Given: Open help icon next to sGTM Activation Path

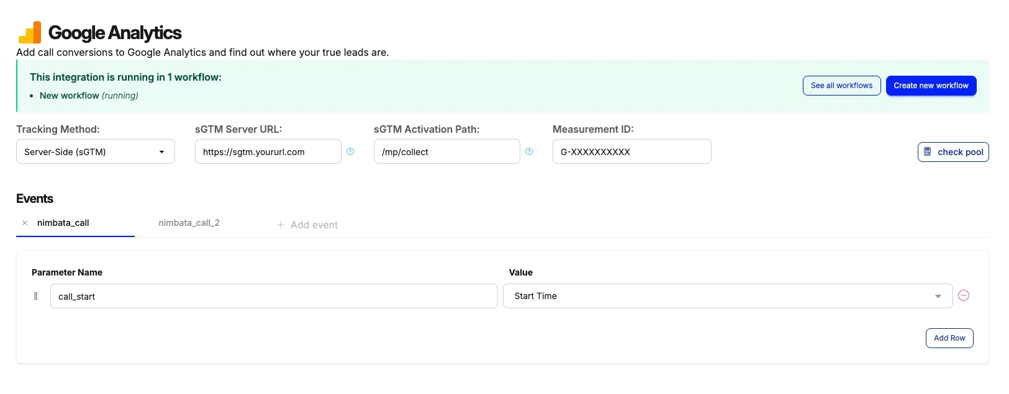Looking at the screenshot, I should coord(529,151).
